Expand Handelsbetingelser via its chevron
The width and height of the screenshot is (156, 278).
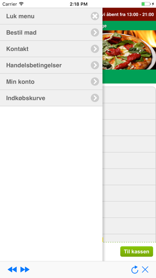95,65
